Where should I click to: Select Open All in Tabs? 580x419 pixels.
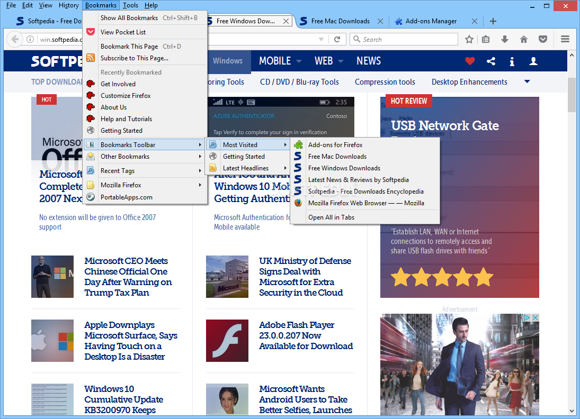(x=365, y=217)
